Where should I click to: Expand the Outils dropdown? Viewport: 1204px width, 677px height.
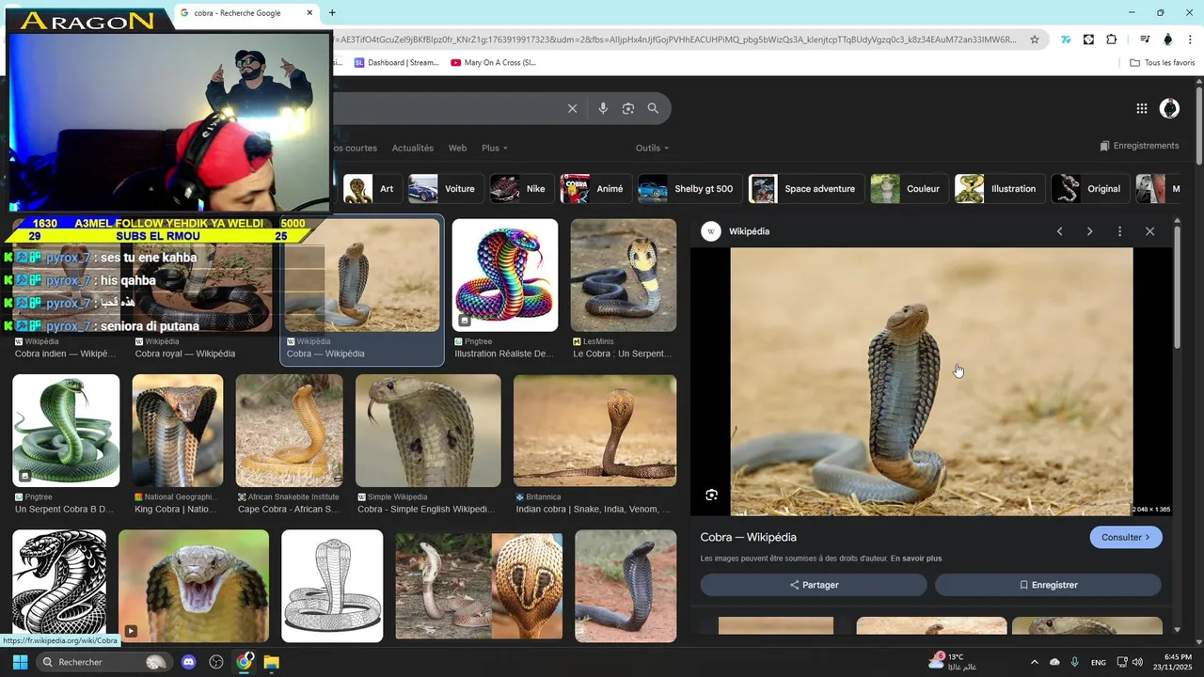(x=653, y=148)
